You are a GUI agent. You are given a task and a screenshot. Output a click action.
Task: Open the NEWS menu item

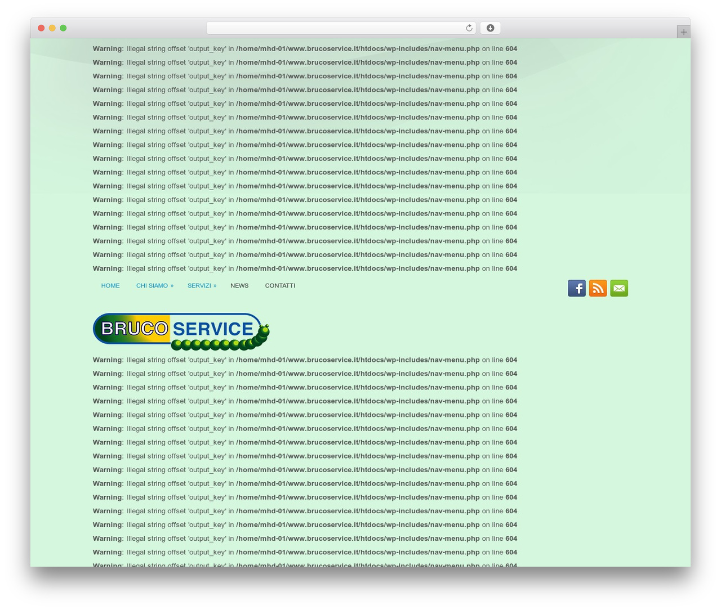coord(239,286)
